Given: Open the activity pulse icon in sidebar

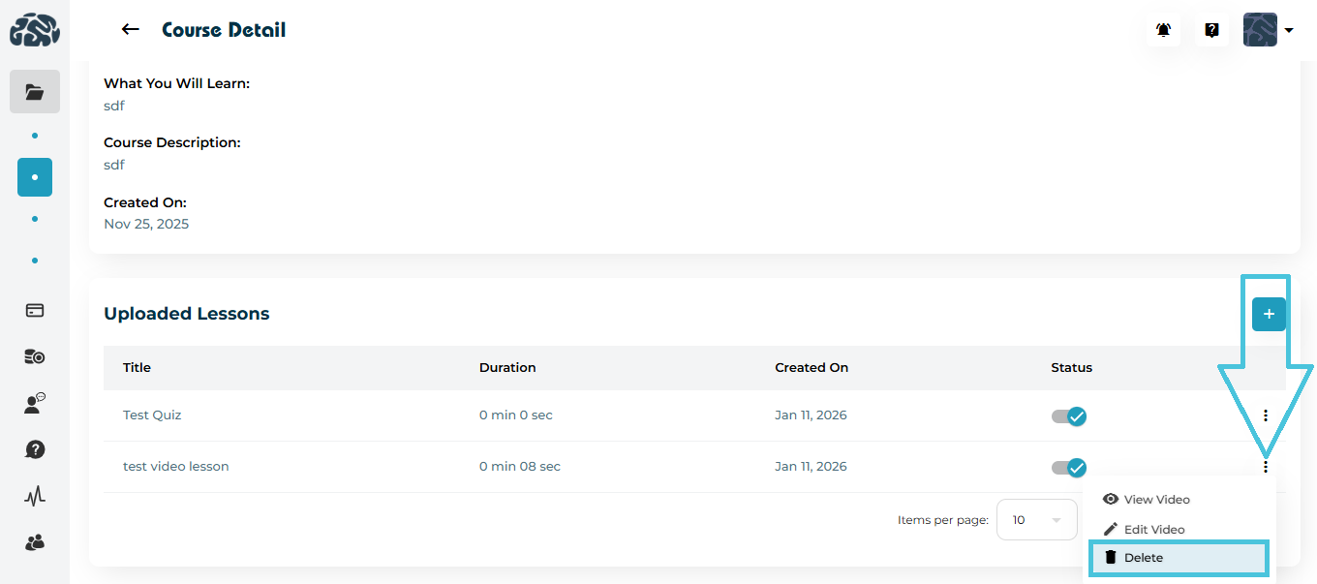Looking at the screenshot, I should tap(35, 497).
